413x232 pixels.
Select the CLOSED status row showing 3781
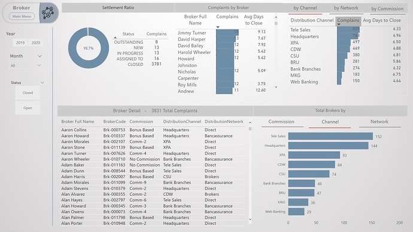click(x=140, y=64)
